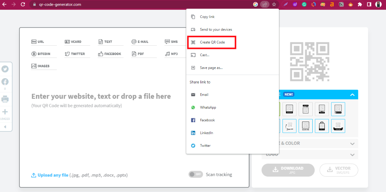Select Cast... from the share menu
The image size is (386, 192).
[232, 55]
